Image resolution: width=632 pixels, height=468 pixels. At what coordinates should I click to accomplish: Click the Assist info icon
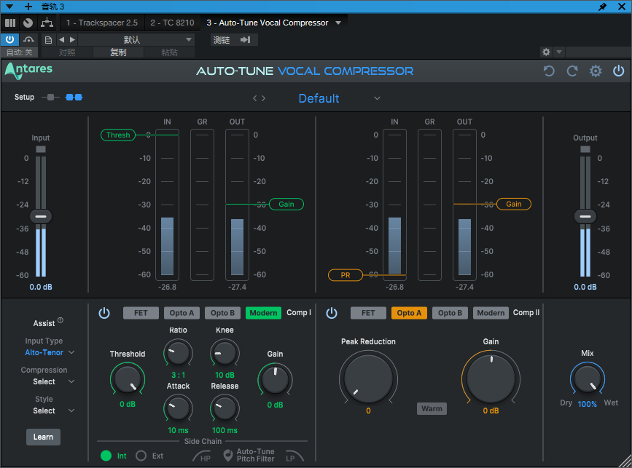[x=61, y=320]
